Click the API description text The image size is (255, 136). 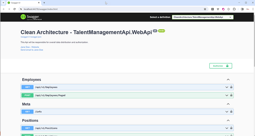[x=54, y=42]
